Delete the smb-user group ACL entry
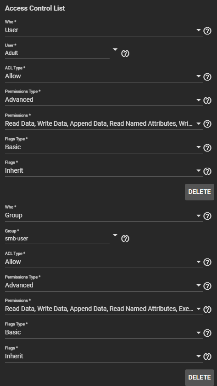 pos(200,377)
